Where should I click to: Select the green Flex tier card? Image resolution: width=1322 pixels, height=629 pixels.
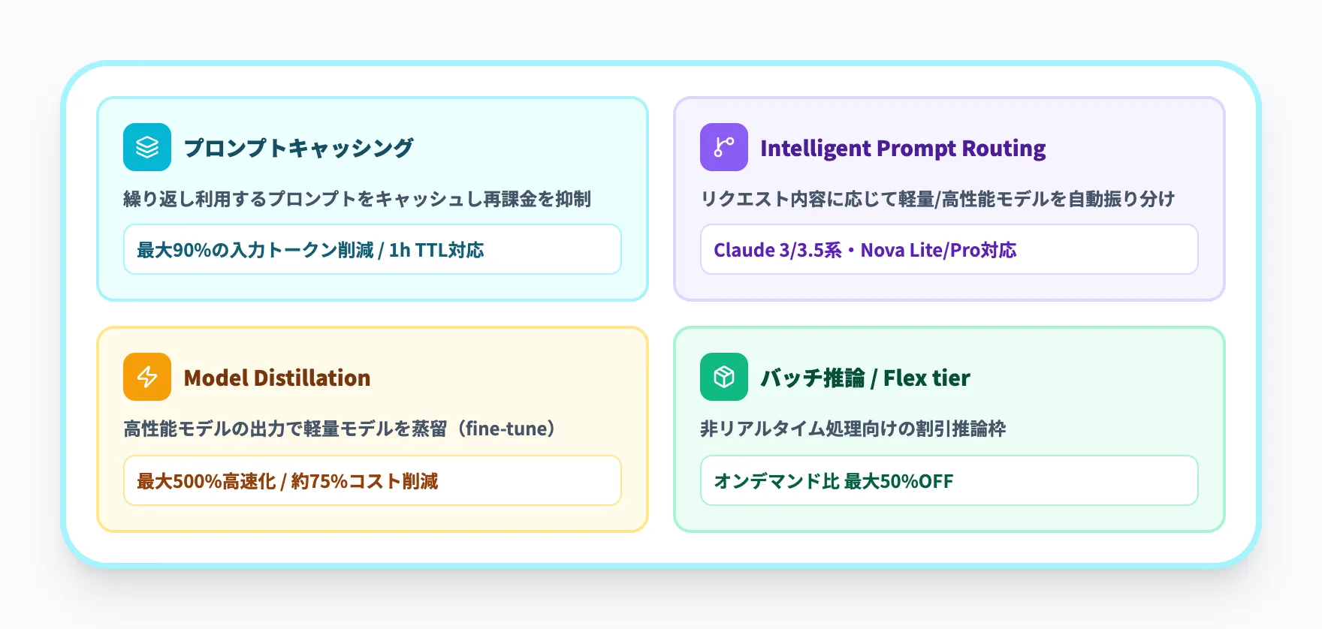click(949, 429)
